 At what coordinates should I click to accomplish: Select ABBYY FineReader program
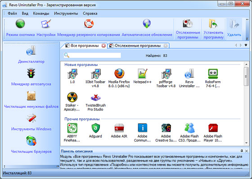point(72,132)
